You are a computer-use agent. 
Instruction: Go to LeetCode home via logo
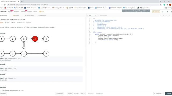(x=3, y=11)
